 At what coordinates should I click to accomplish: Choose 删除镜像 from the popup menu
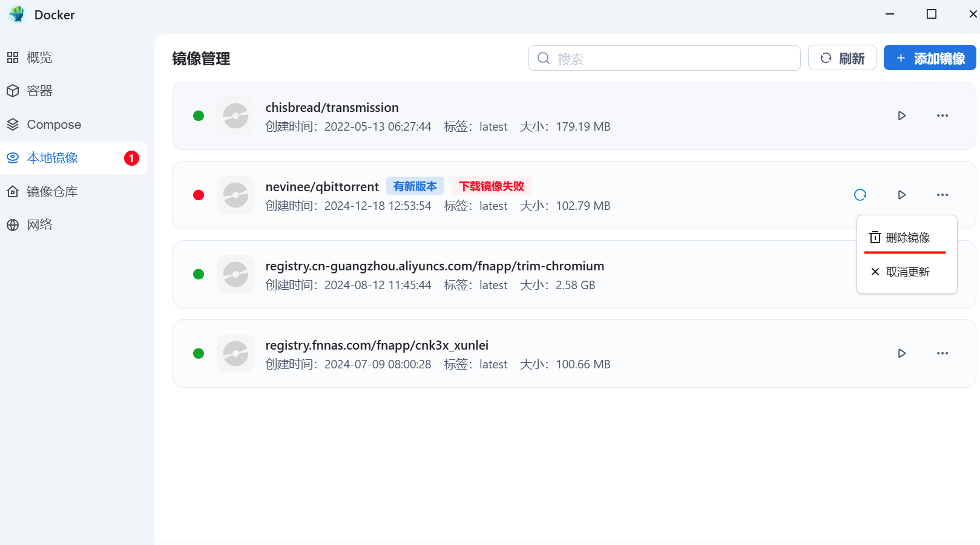pos(907,238)
